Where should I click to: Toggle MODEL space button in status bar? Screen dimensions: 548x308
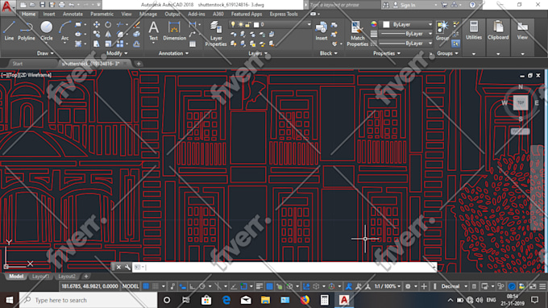point(131,286)
